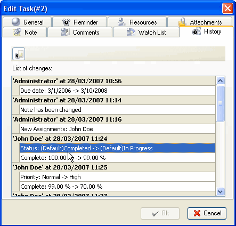Select the 'Note has been changed' entry
The image size is (236, 226).
[x=117, y=110]
